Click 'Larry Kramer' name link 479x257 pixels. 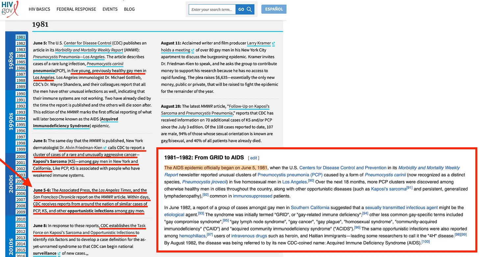(x=259, y=43)
